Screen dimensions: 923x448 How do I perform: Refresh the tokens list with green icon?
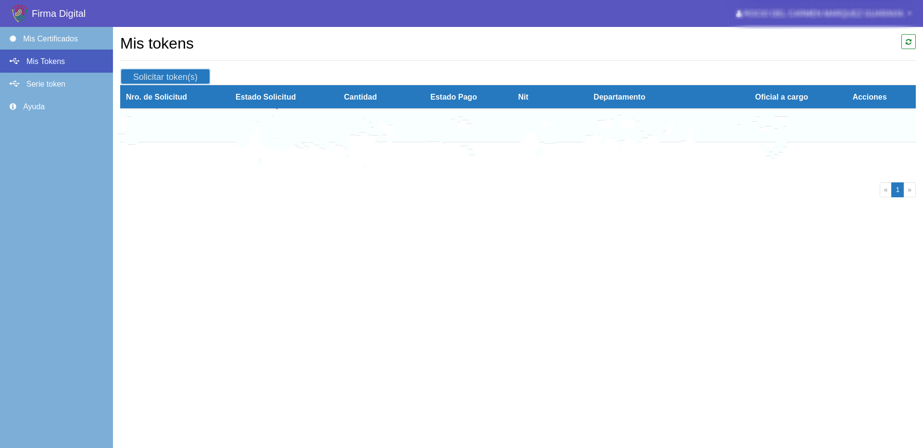(x=908, y=42)
